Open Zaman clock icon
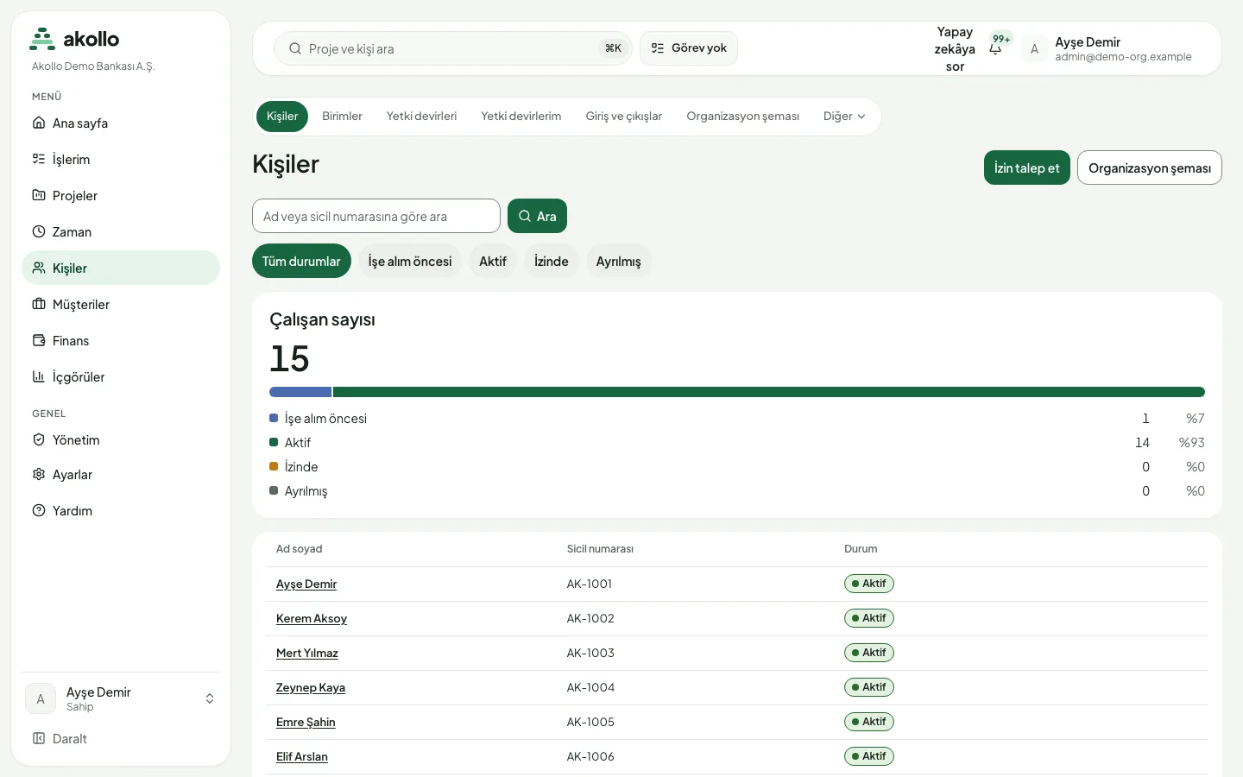The height and width of the screenshot is (777, 1243). (39, 231)
